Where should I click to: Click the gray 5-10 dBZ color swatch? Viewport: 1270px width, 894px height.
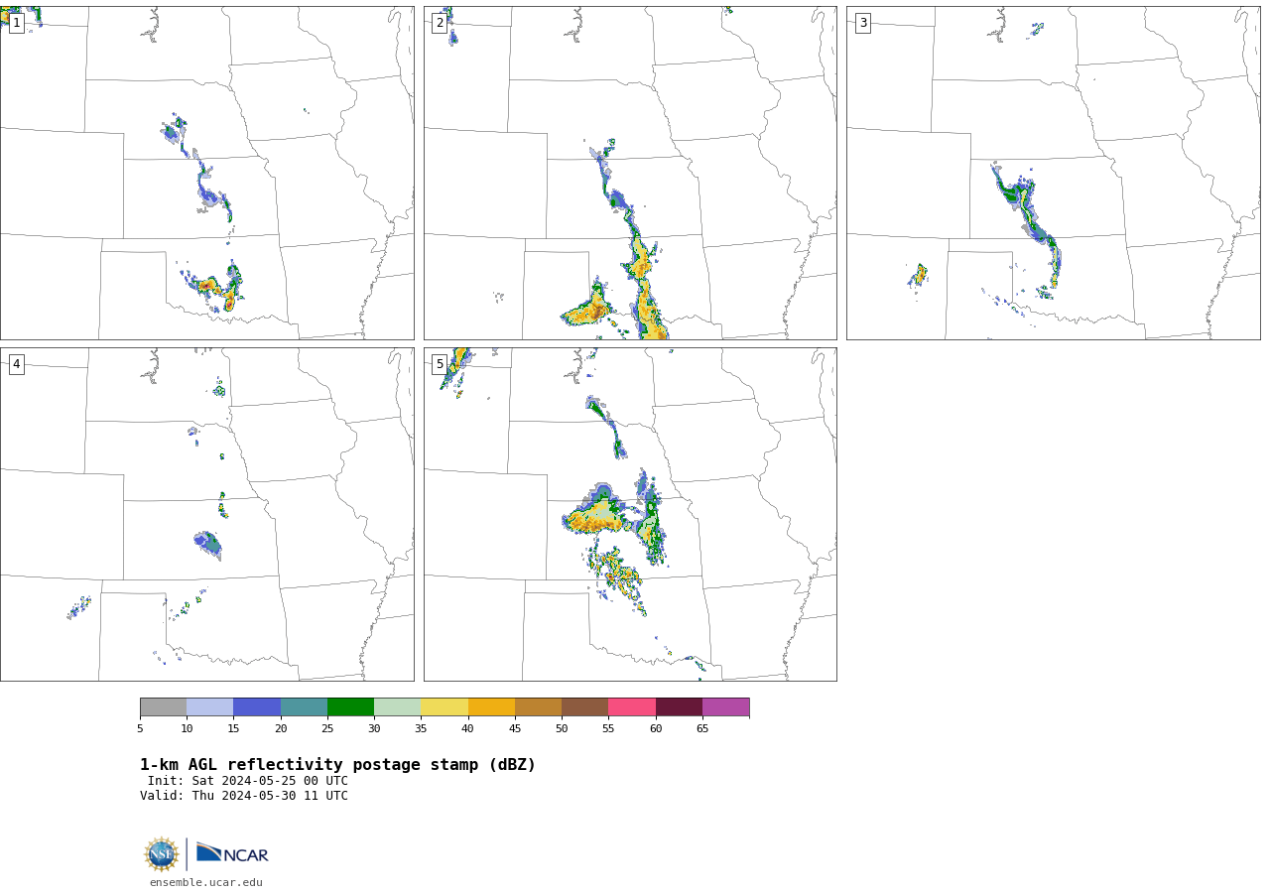pyautogui.click(x=163, y=707)
